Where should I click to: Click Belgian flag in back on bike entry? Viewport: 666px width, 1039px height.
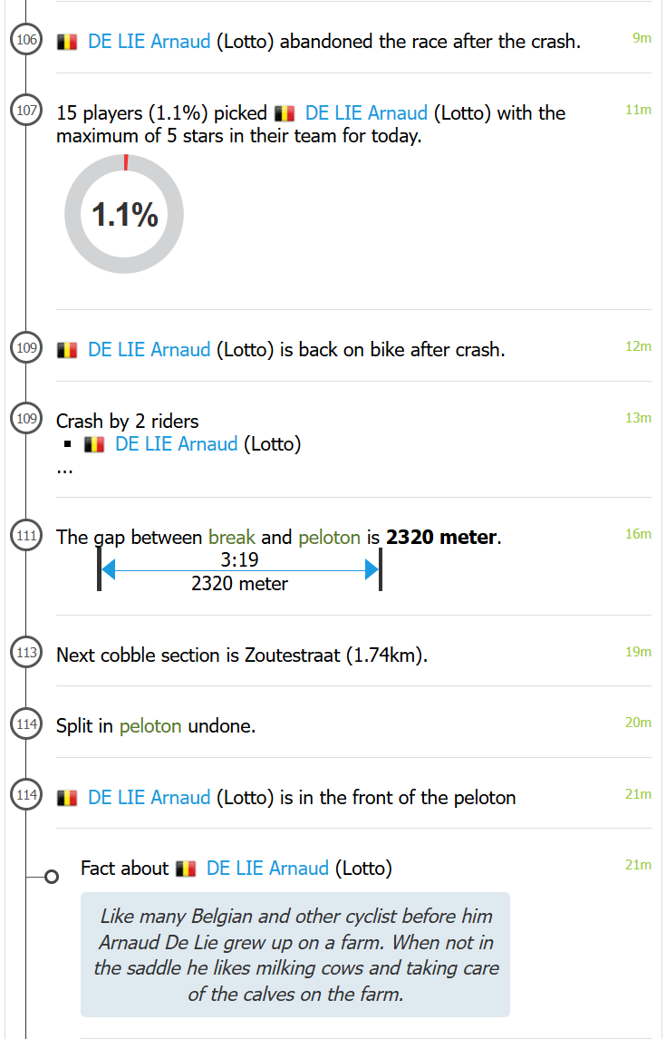pyautogui.click(x=67, y=350)
